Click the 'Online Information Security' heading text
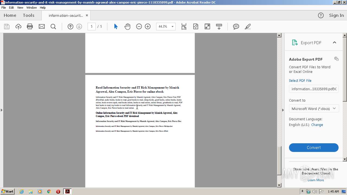Image resolution: width=347 pixels, height=195 pixels. tap(137, 114)
